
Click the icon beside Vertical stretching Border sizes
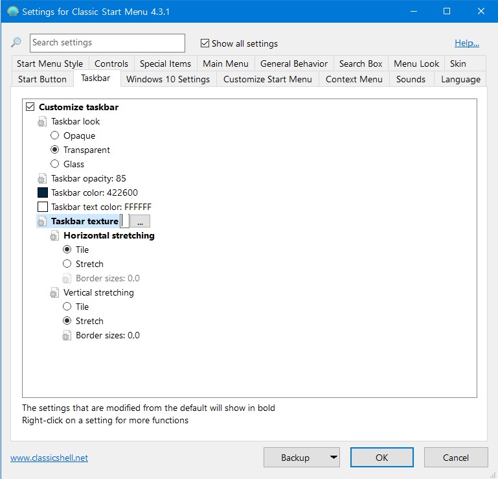pyautogui.click(x=67, y=335)
